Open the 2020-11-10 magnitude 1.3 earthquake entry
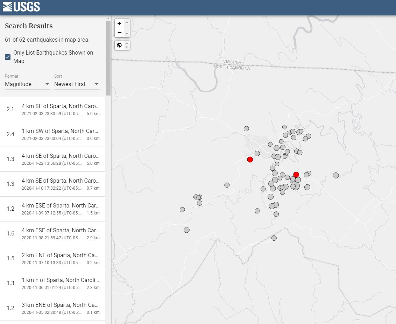Viewport: 396px width, 324px height. pos(52,184)
